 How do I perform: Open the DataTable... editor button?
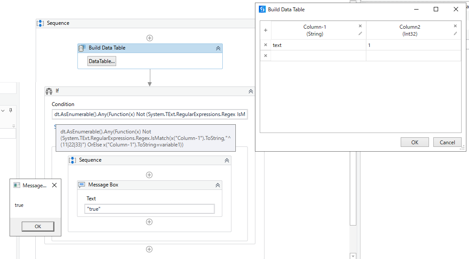coord(102,61)
